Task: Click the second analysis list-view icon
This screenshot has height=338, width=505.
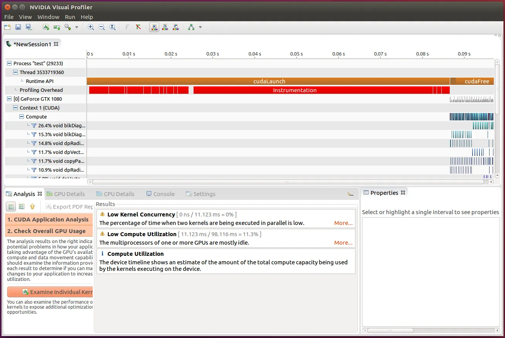Action: (x=22, y=206)
